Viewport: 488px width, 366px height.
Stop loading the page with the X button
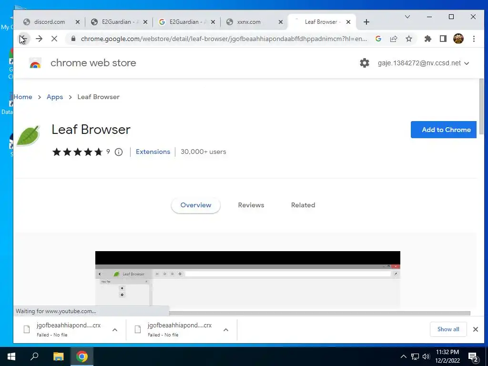coord(54,39)
